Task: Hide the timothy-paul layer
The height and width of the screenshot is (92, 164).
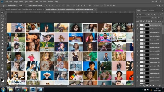Action: point(138,29)
